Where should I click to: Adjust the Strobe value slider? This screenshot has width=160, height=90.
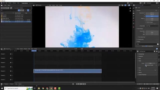150,63
